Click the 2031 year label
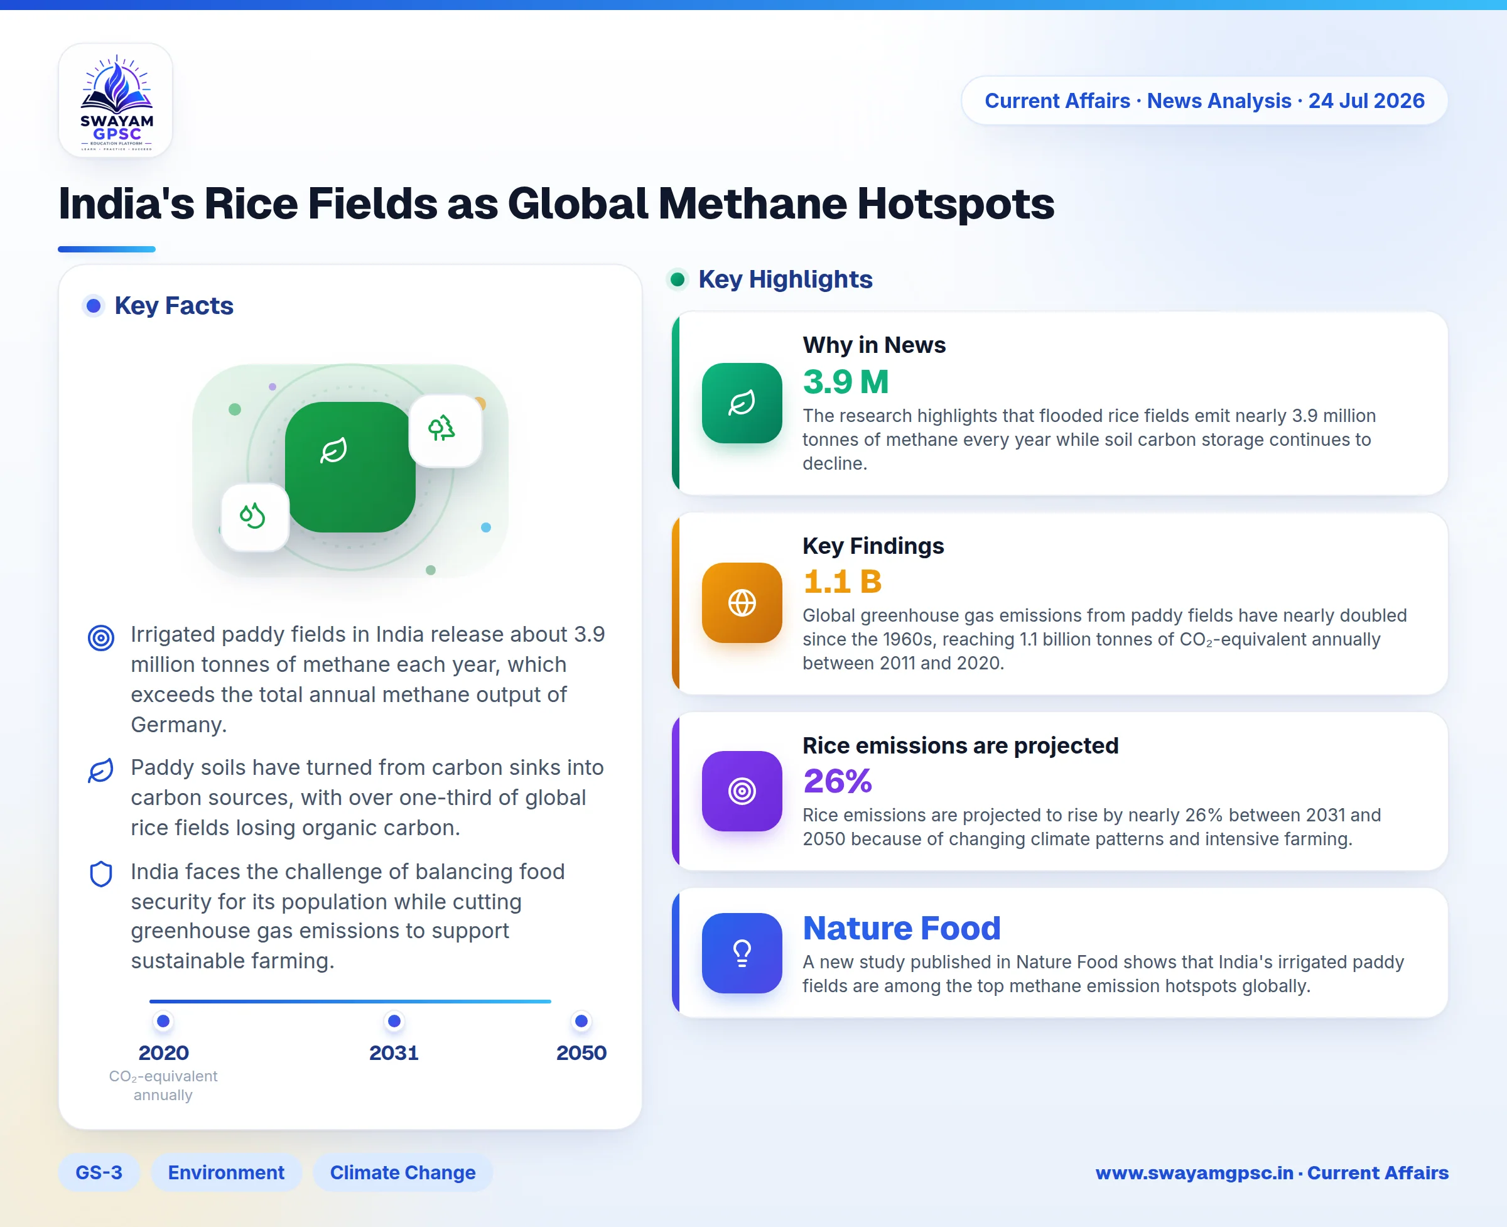 pyautogui.click(x=394, y=1053)
